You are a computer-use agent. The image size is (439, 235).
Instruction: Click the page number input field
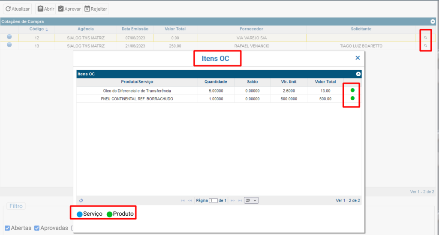[213, 200]
